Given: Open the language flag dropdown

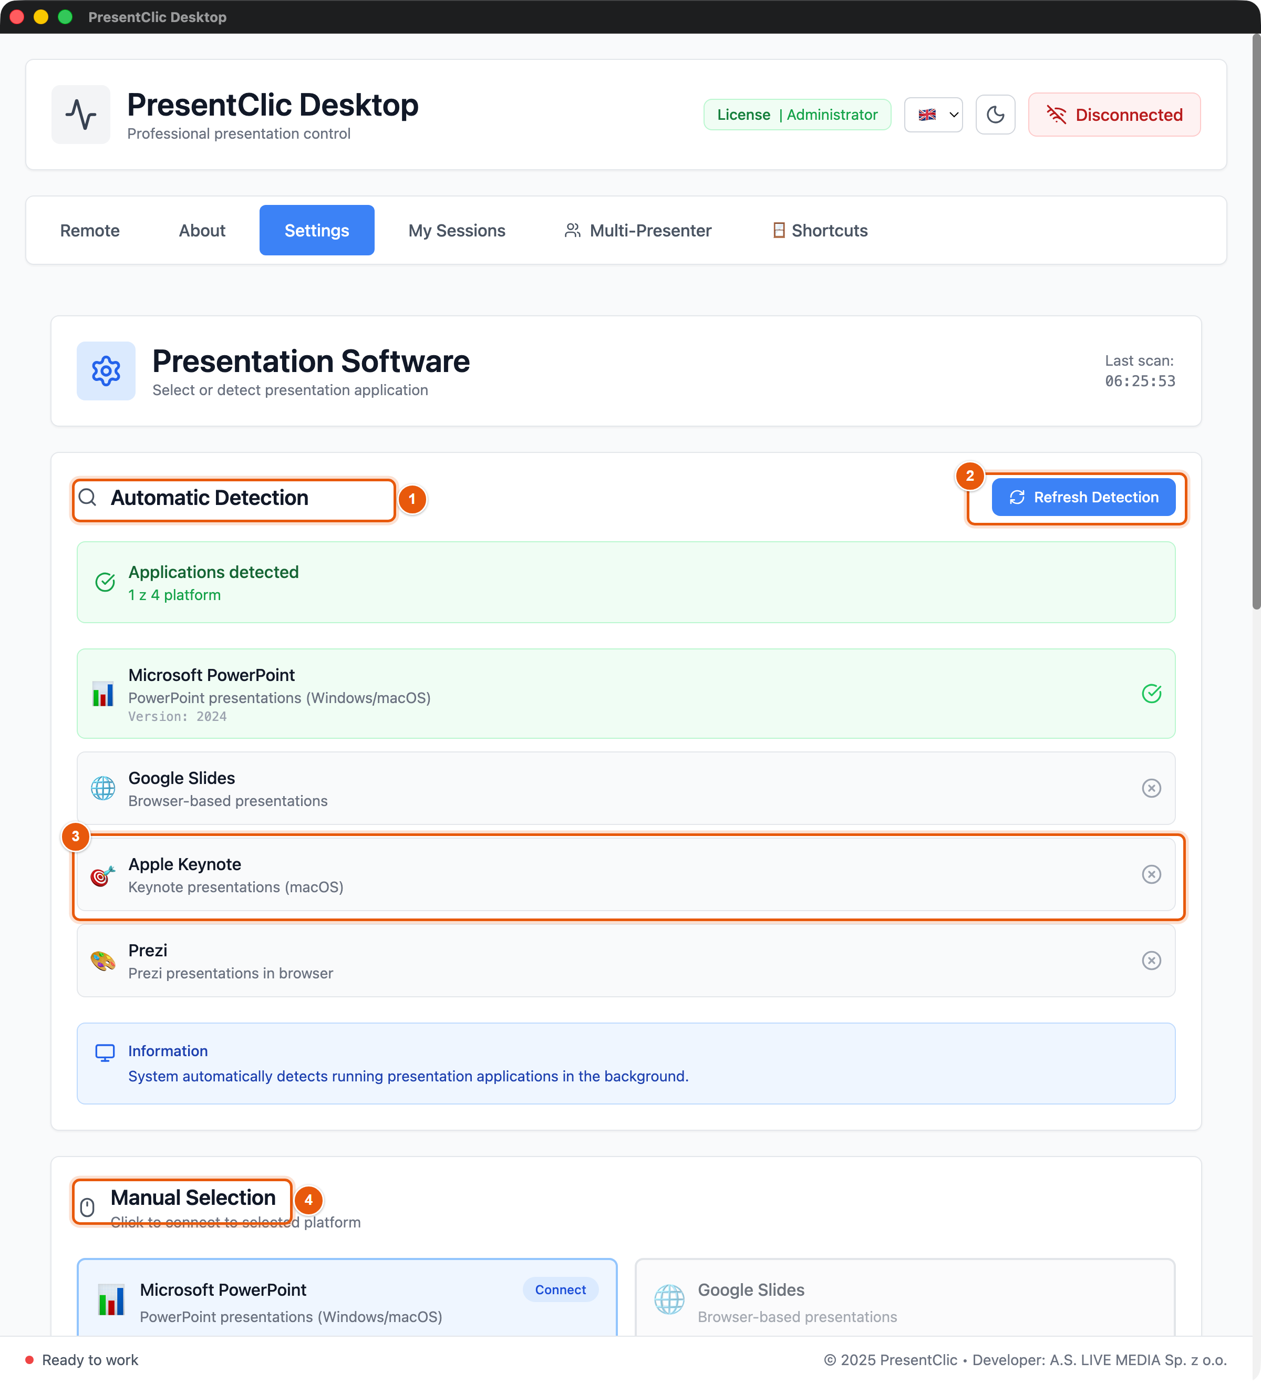Looking at the screenshot, I should coord(933,115).
